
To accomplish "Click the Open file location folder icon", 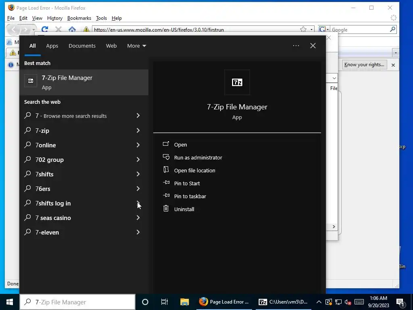I will click(x=166, y=170).
